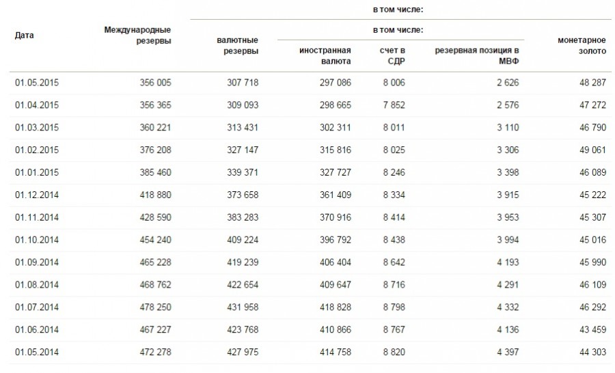Click the "Международные резервы" column header
Image resolution: width=615 pixels, height=373 pixels.
pyautogui.click(x=137, y=35)
